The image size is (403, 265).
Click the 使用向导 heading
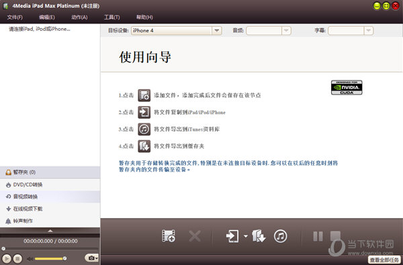pos(145,57)
